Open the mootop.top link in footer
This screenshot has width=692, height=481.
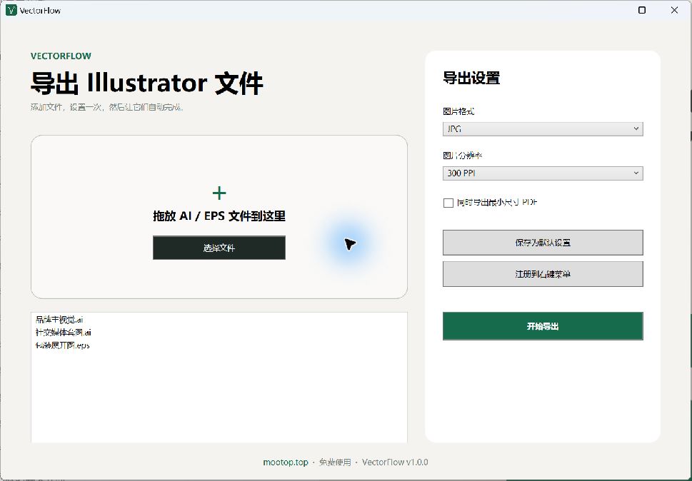(286, 462)
